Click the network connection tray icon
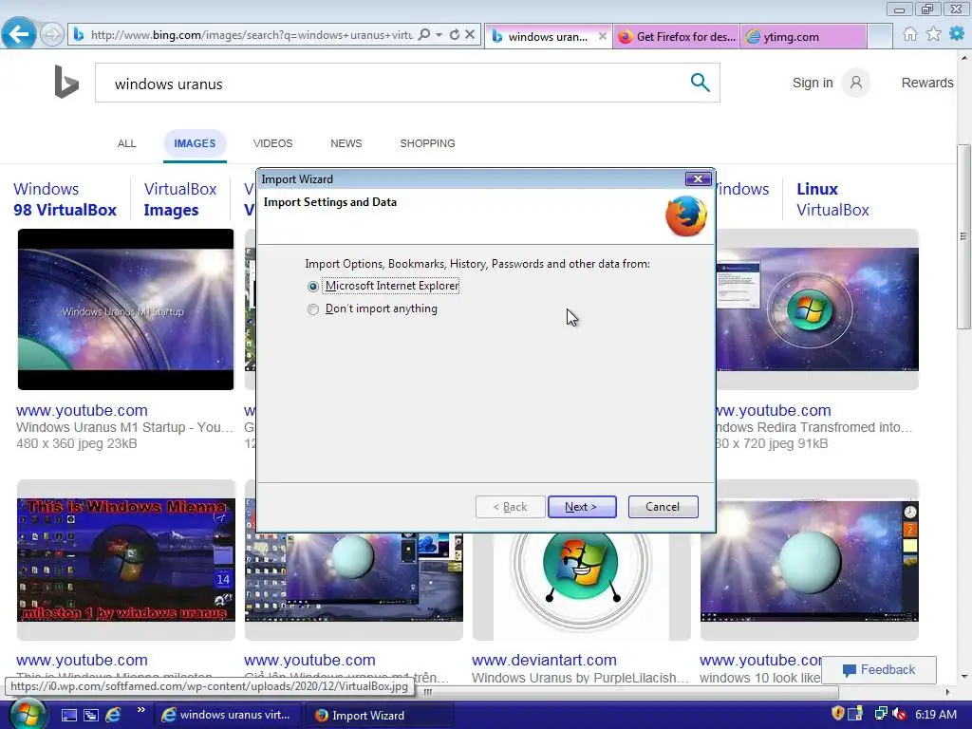Viewport: 972px width, 729px height. point(880,714)
